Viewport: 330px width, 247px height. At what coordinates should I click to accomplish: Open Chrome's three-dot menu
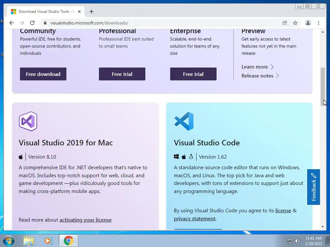pyautogui.click(x=318, y=23)
